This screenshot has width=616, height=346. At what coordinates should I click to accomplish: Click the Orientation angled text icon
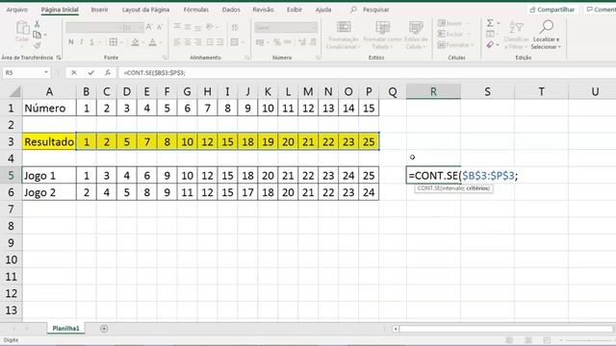(x=210, y=27)
